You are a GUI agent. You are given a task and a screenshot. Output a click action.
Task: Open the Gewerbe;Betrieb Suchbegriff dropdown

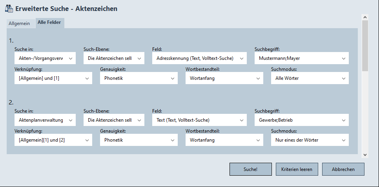click(301, 120)
